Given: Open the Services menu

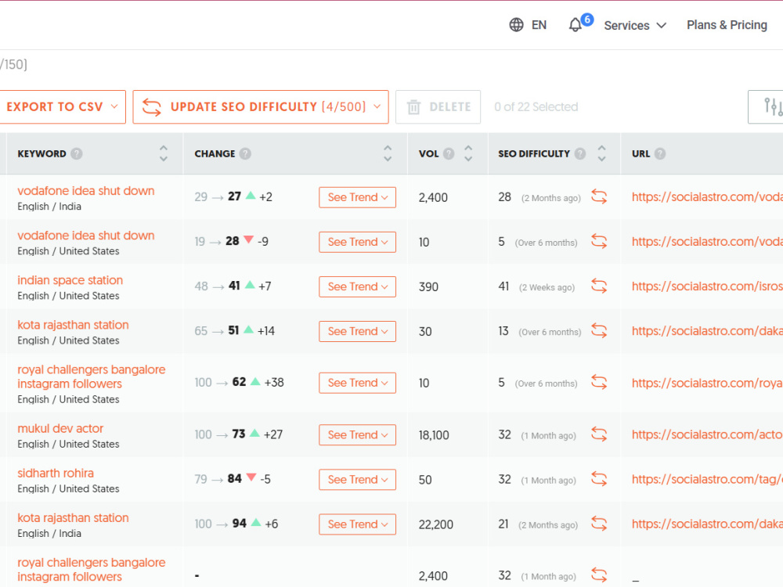Looking at the screenshot, I should [635, 26].
